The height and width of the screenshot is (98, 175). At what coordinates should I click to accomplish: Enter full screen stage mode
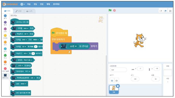pyautogui.click(x=170, y=11)
